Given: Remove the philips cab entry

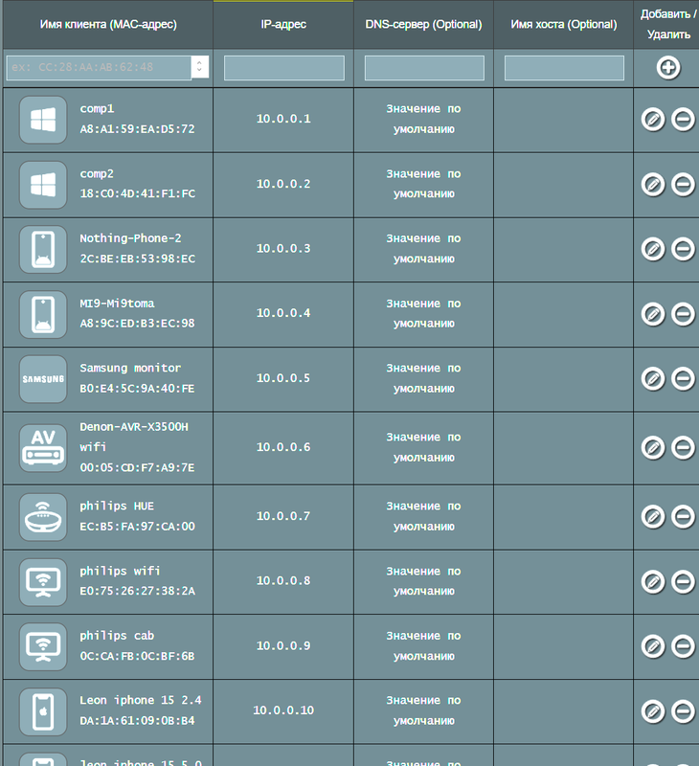Looking at the screenshot, I should tap(683, 645).
